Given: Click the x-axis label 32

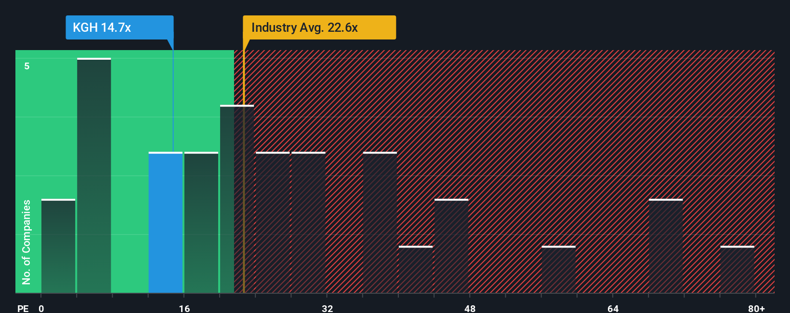Looking at the screenshot, I should [x=328, y=308].
